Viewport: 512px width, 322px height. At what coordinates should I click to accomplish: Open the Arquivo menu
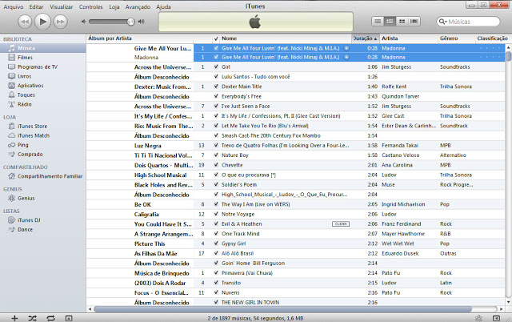pyautogui.click(x=14, y=6)
